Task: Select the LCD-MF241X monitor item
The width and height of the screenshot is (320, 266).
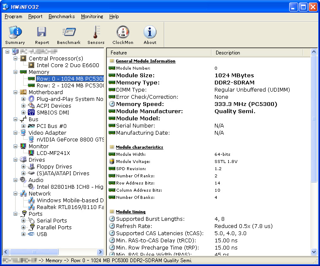Action: coord(53,153)
